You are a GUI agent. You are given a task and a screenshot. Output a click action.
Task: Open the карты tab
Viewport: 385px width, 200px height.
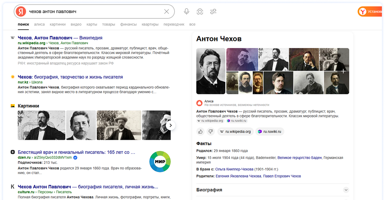tap(92, 24)
